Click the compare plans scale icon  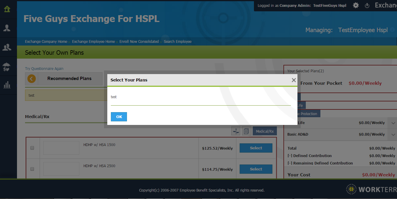tap(236, 131)
